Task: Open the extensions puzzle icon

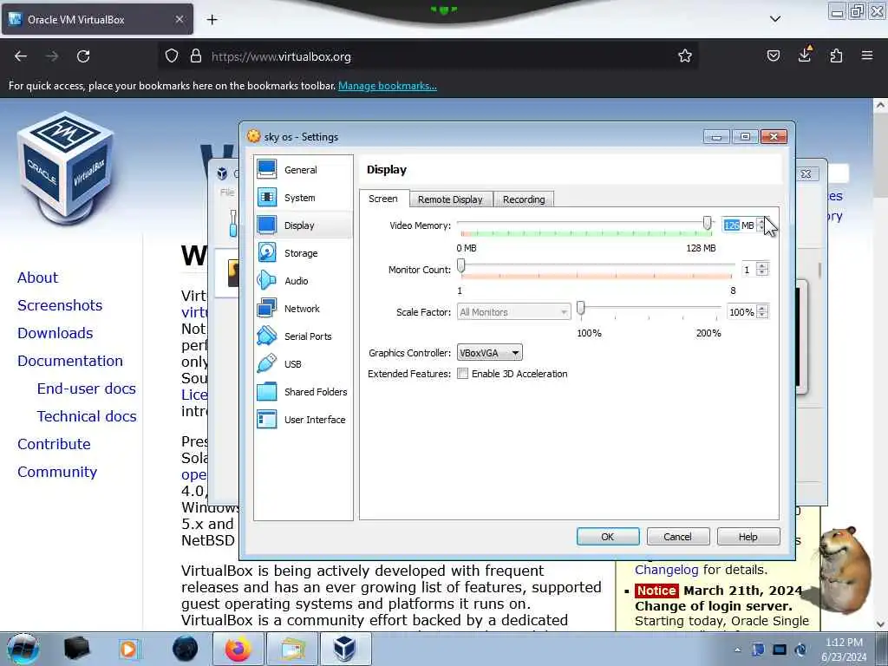Action: pyautogui.click(x=836, y=56)
